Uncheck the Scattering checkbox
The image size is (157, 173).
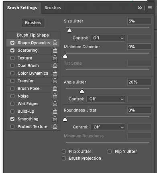[12, 51]
